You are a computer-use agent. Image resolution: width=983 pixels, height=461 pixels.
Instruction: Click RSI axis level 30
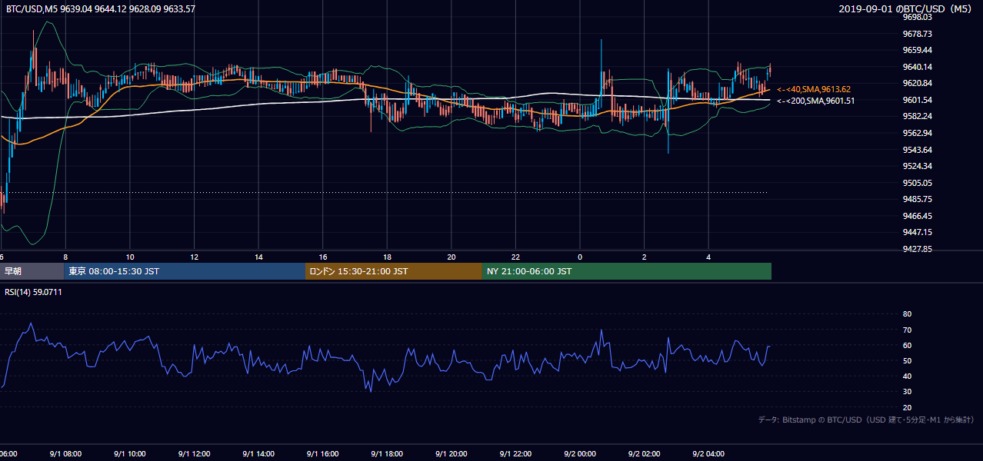pyautogui.click(x=907, y=392)
